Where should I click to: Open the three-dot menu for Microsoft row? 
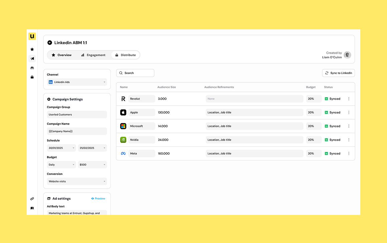point(349,126)
